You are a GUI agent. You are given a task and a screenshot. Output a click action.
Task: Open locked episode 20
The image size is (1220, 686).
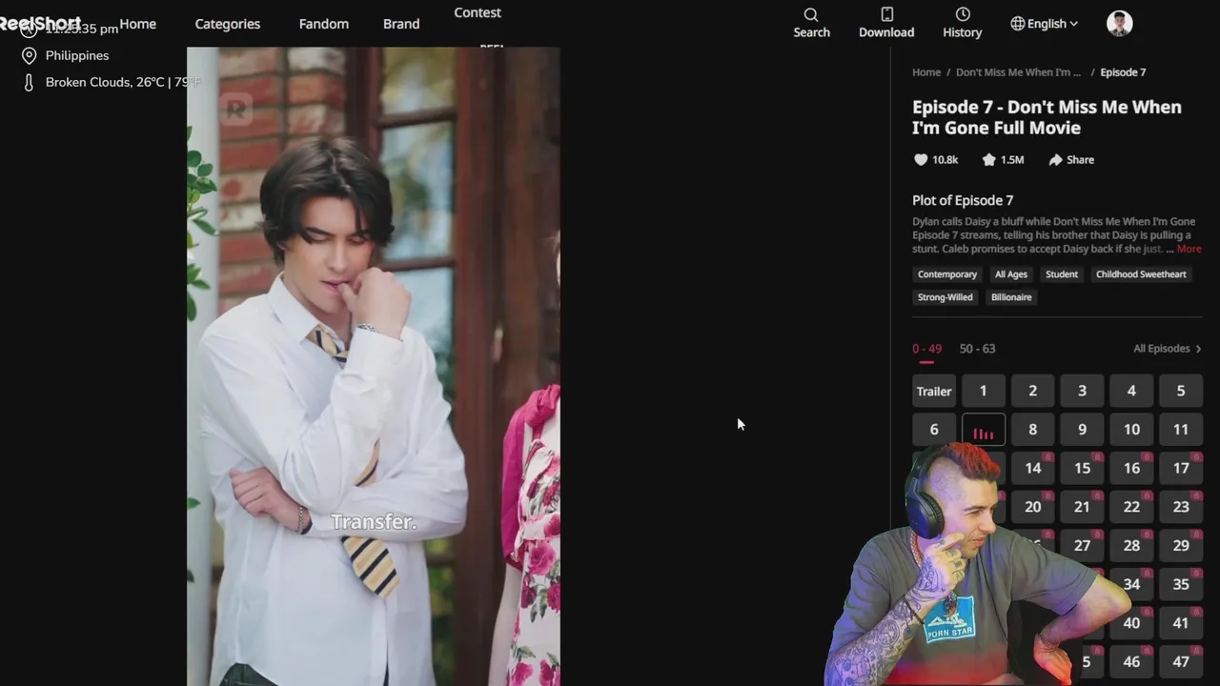tap(1032, 507)
